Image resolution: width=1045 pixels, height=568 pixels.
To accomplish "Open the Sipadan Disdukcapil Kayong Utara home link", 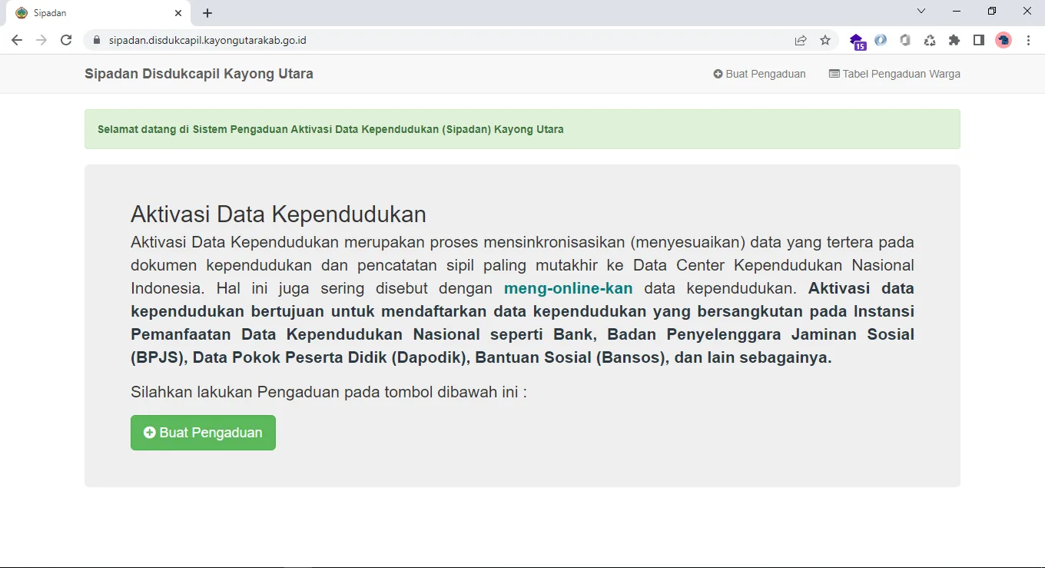I will tap(199, 74).
